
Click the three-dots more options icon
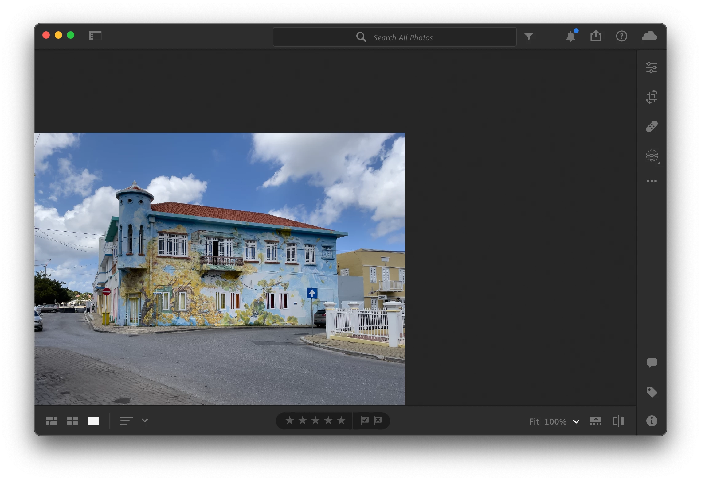coord(652,181)
